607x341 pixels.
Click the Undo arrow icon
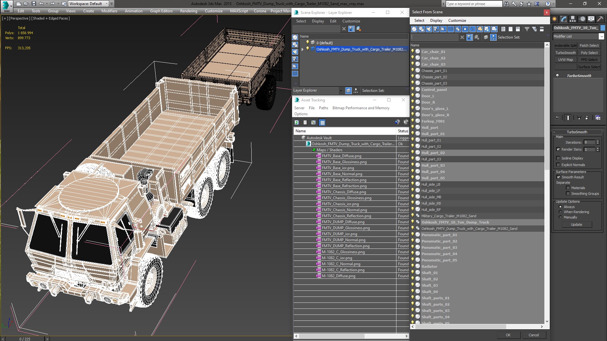coord(41,4)
